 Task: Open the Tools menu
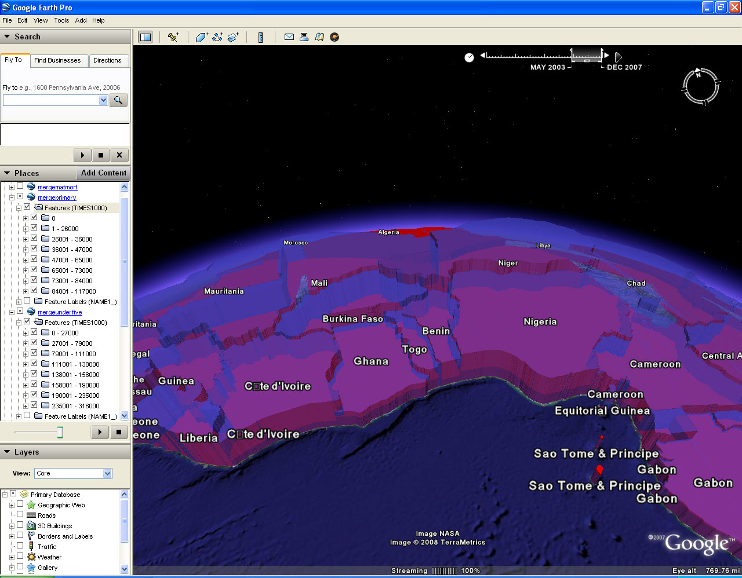pyautogui.click(x=61, y=20)
